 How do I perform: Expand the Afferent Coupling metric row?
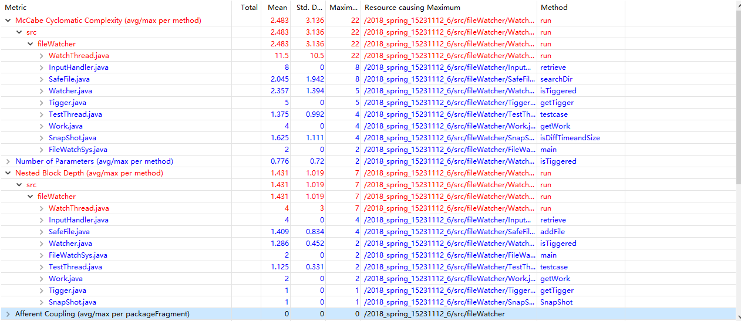[x=8, y=314]
